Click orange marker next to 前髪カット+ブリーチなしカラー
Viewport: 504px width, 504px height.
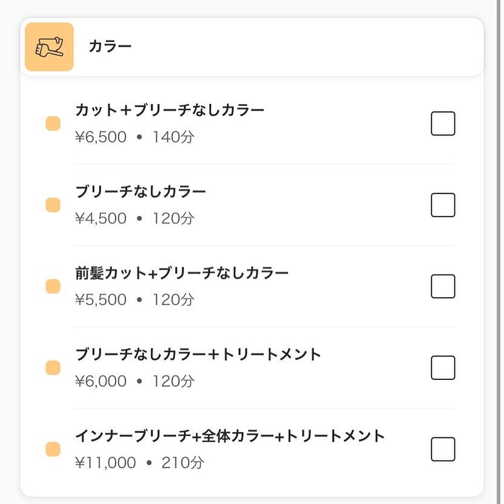pyautogui.click(x=53, y=286)
